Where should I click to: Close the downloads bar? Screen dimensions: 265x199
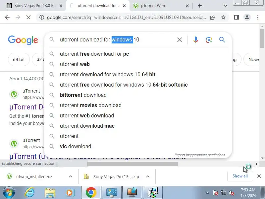click(259, 176)
